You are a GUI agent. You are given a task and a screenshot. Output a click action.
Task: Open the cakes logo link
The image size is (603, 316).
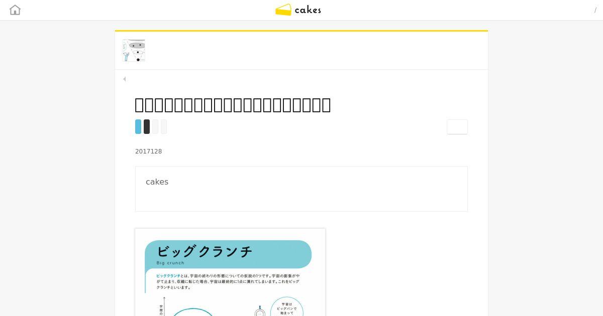click(298, 10)
